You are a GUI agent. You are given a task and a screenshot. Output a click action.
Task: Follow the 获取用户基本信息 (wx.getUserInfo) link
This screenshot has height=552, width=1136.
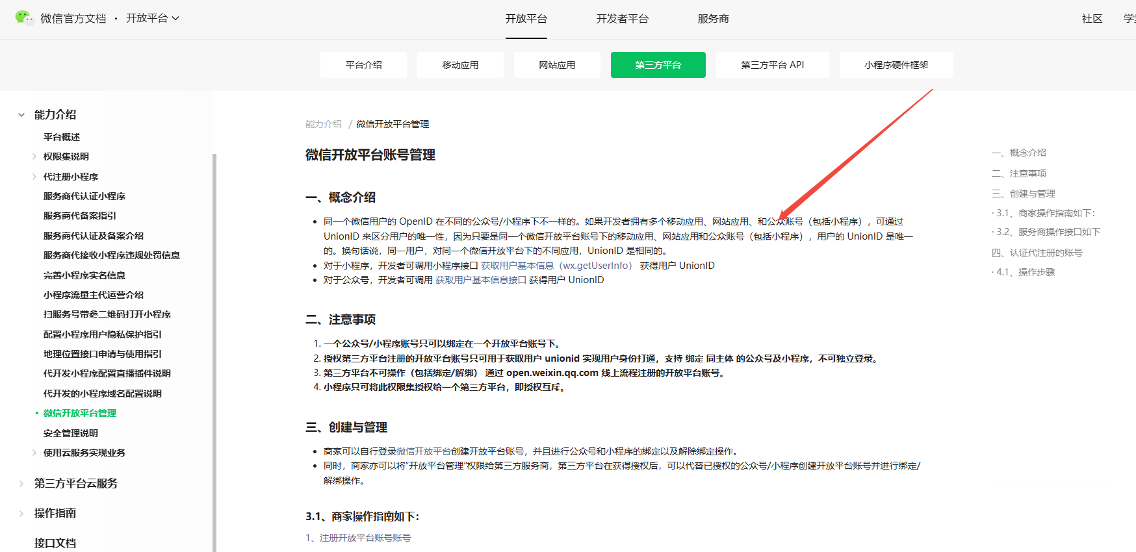point(557,266)
